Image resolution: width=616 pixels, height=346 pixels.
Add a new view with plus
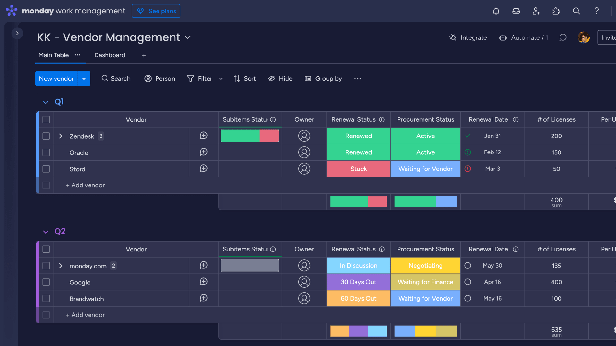click(x=144, y=56)
